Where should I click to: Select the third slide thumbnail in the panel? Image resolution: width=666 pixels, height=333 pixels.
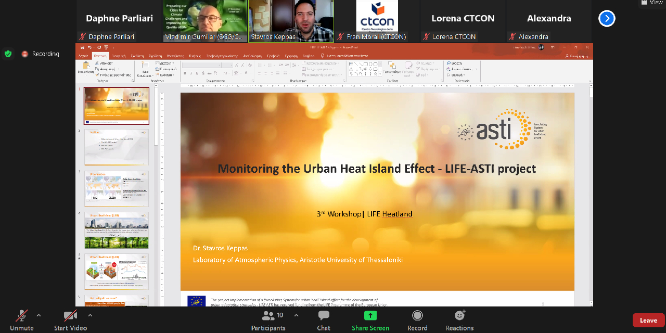116,188
